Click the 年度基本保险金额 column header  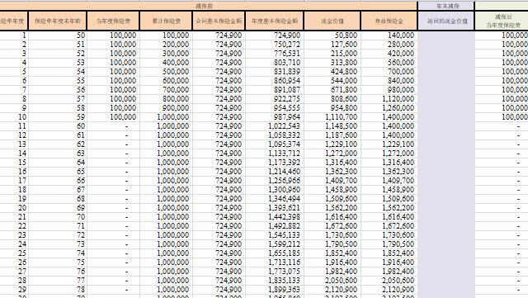tap(275, 21)
